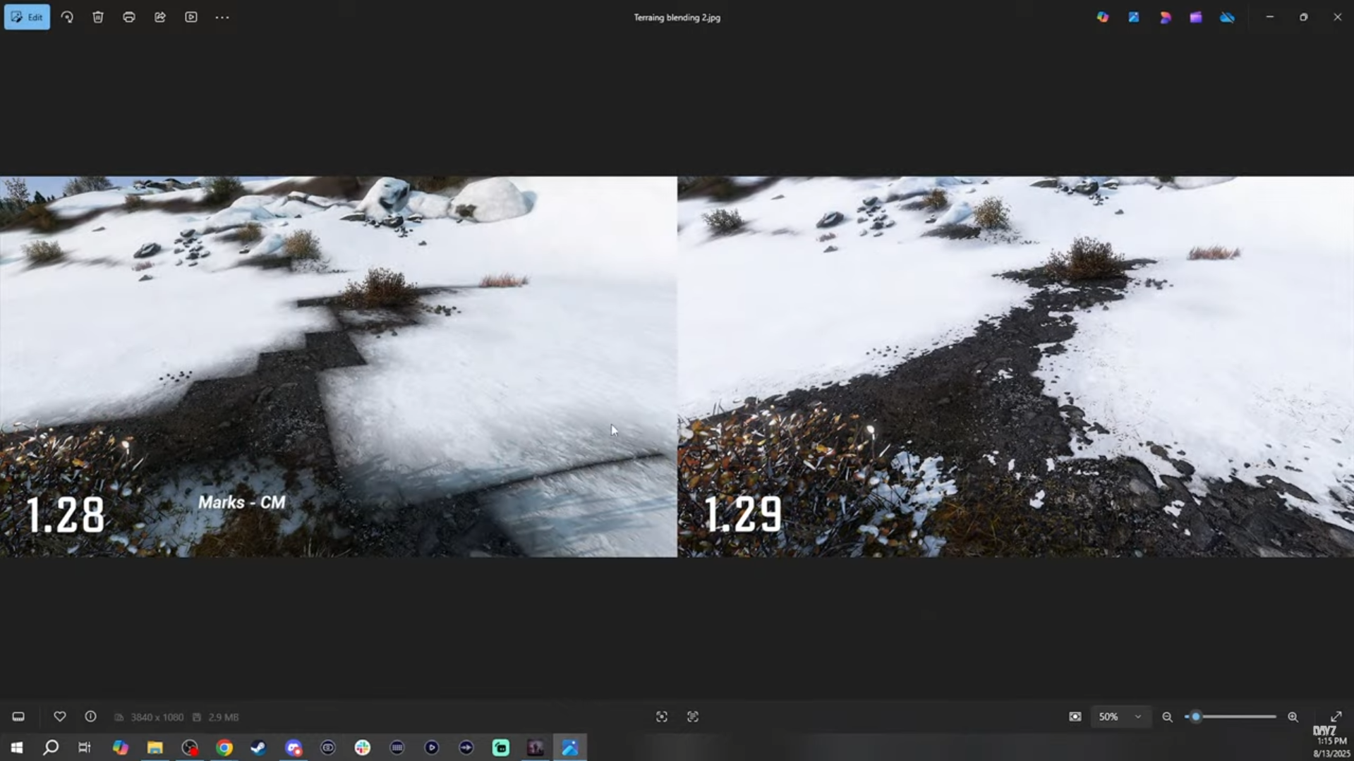Open the green Streamlabs icon on taskbar
Image resolution: width=1354 pixels, height=761 pixels.
[x=501, y=748]
